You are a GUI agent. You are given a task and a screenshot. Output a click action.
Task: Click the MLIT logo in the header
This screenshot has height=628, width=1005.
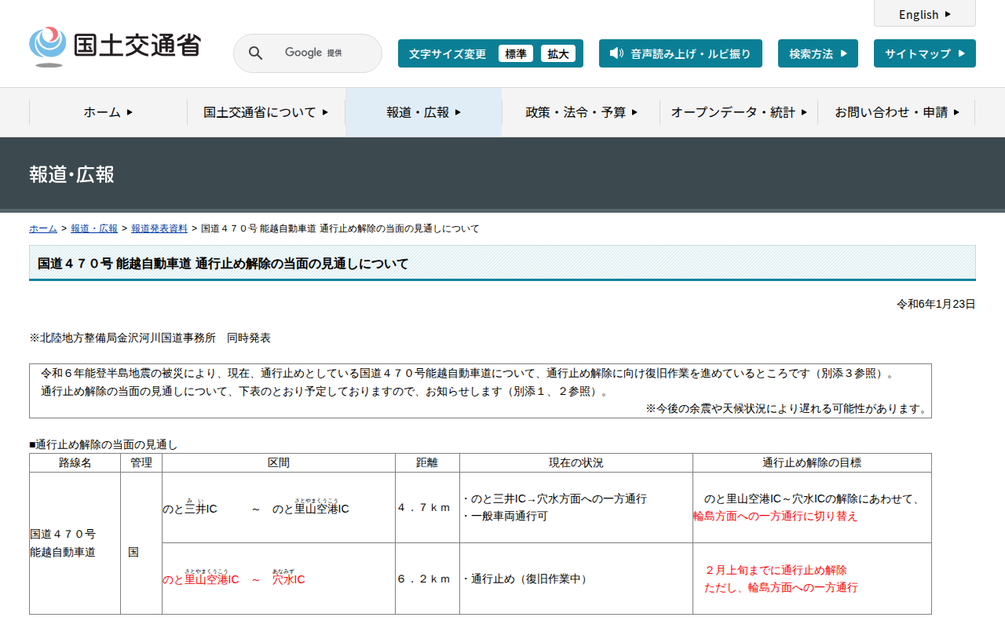click(115, 46)
